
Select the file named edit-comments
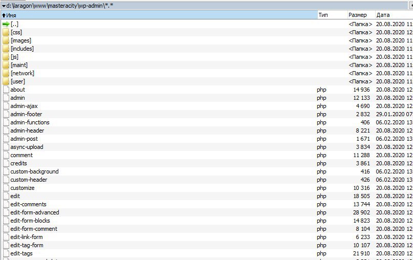click(28, 204)
